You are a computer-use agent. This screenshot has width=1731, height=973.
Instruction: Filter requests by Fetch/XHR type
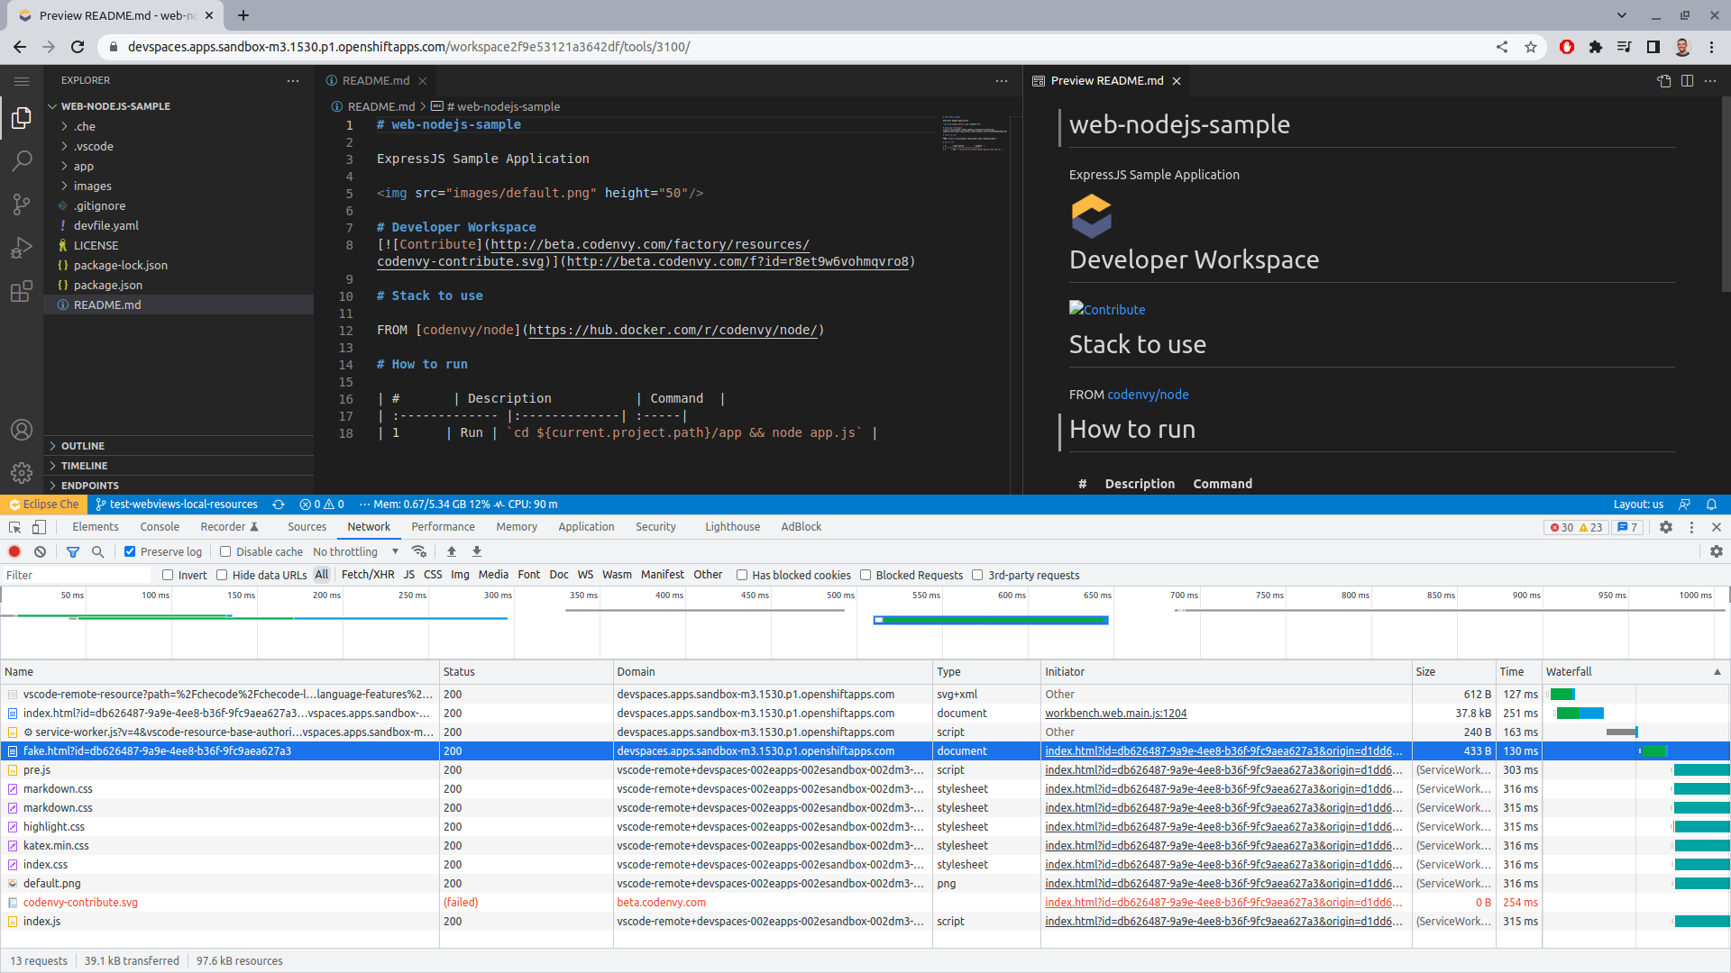point(368,575)
